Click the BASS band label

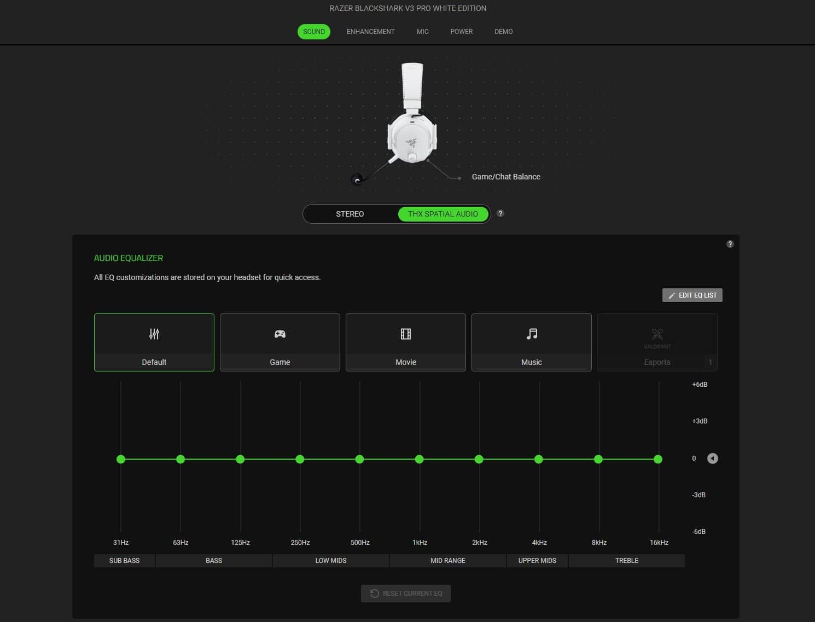(214, 561)
